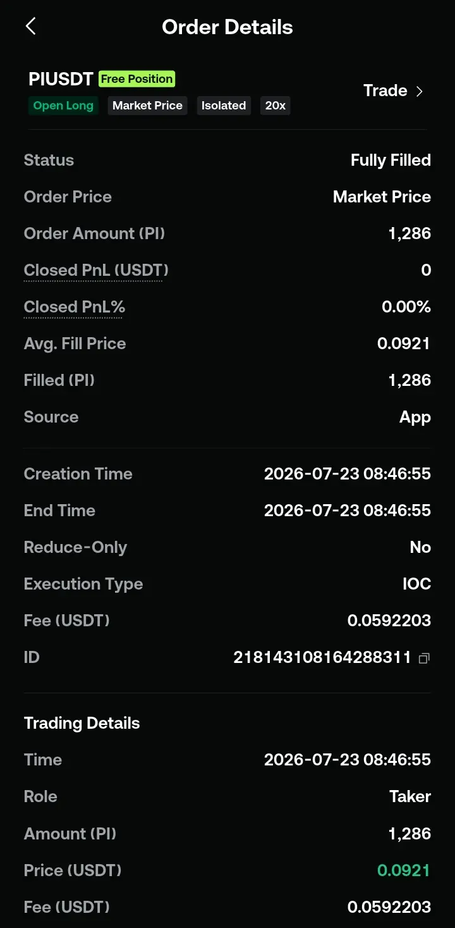
Task: Tap the order ID number
Action: [322, 658]
